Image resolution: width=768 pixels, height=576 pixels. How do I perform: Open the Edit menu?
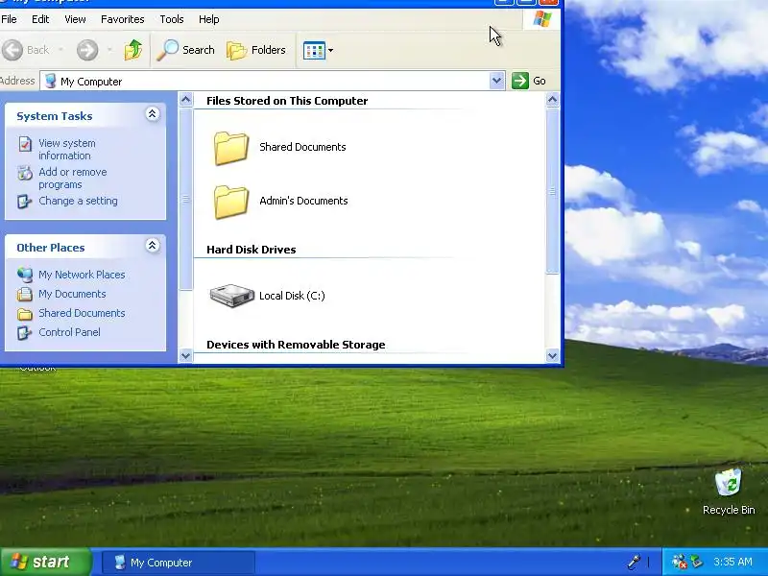click(x=40, y=19)
